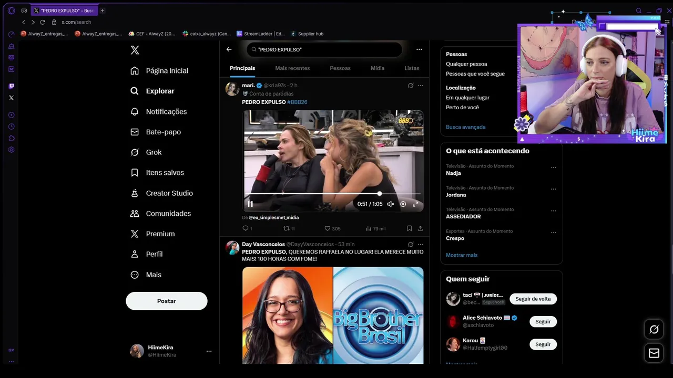
Task: Click the Opera main menu logo
Action: (x=11, y=10)
